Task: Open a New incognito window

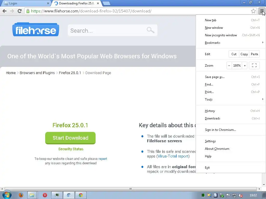Action: click(x=231, y=35)
